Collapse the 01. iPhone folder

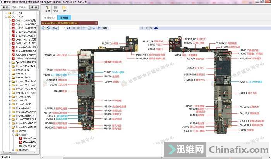click(x=5, y=17)
